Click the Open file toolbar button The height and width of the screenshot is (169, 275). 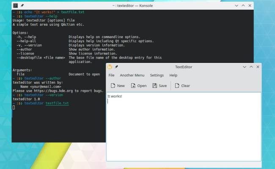(138, 86)
